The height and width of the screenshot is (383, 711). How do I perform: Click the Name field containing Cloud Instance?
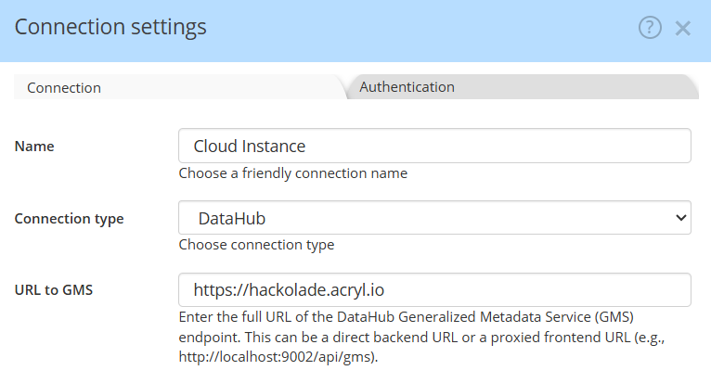pos(434,146)
